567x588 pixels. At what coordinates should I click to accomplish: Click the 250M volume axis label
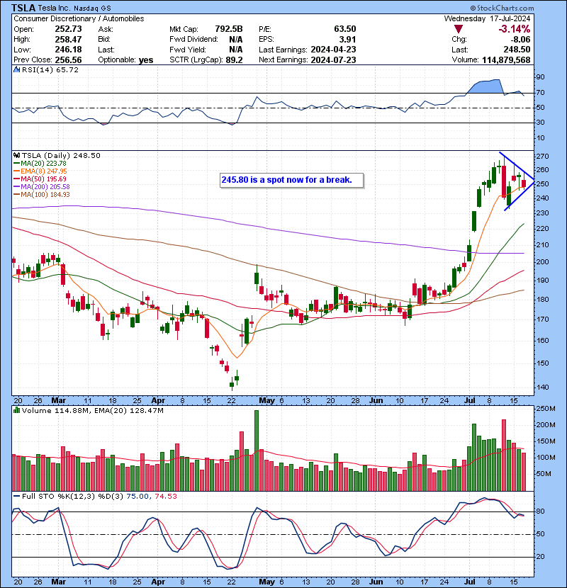click(546, 408)
